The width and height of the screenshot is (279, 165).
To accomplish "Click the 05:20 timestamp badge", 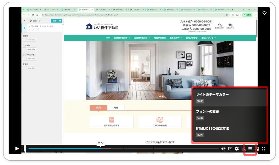I will 200,135.
